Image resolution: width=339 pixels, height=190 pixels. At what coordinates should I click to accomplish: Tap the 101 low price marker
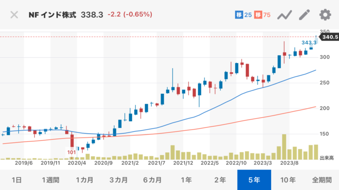click(72, 152)
